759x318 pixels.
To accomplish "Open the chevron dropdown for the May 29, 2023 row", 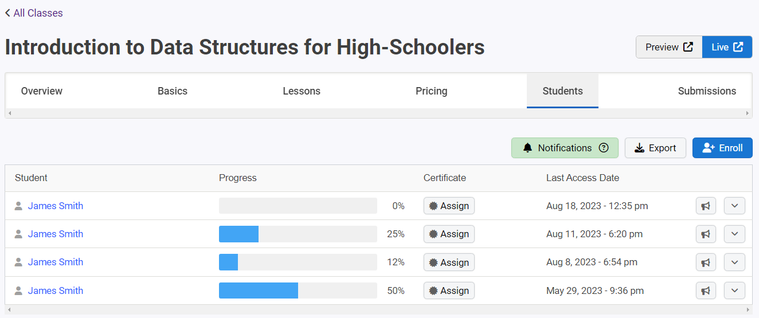I will [734, 290].
